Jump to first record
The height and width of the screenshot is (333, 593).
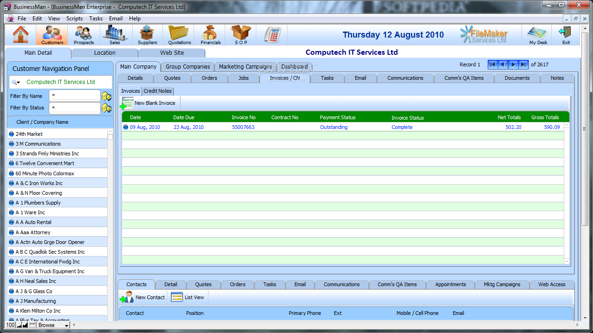click(x=493, y=64)
